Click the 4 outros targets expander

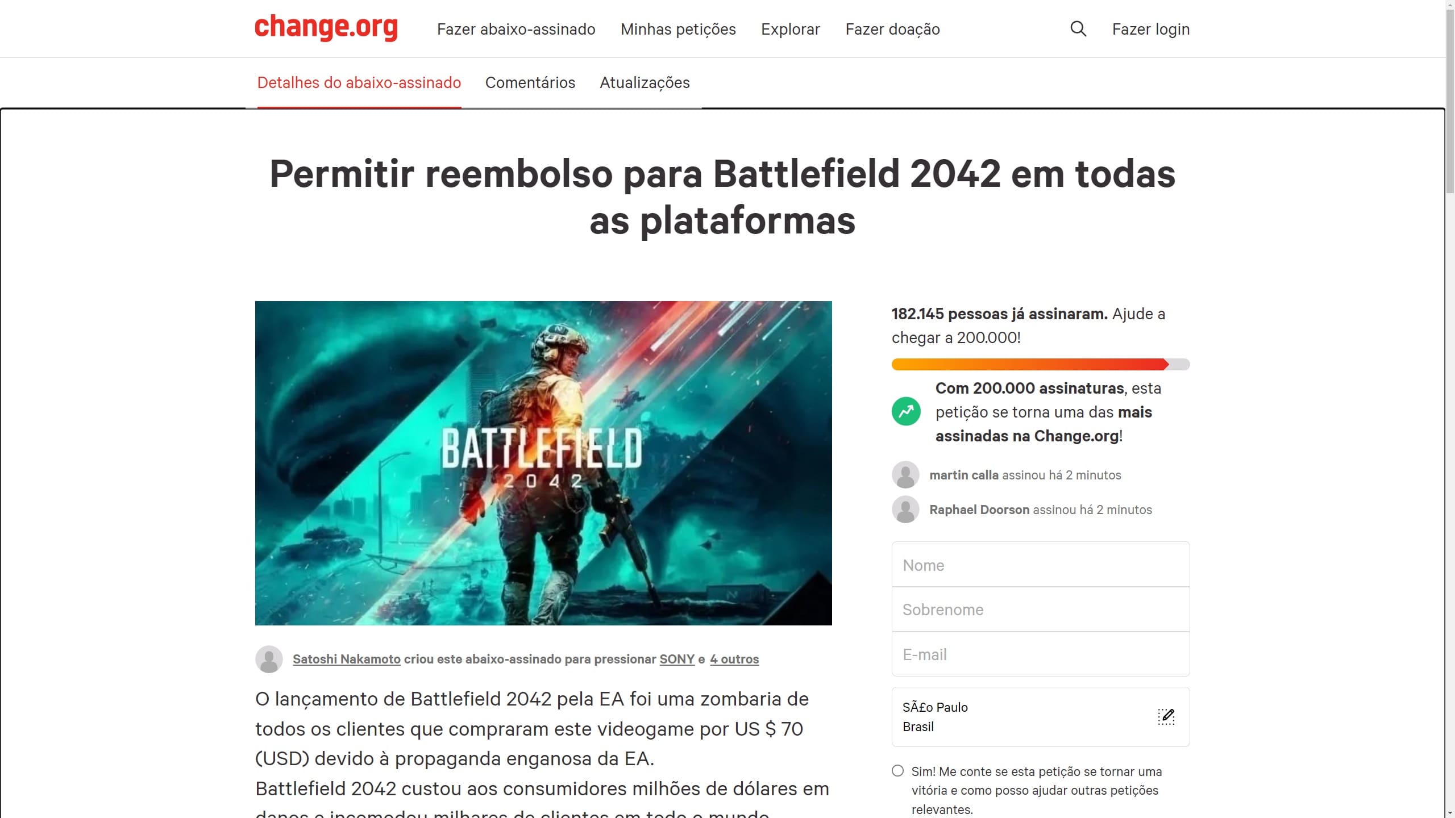point(734,658)
